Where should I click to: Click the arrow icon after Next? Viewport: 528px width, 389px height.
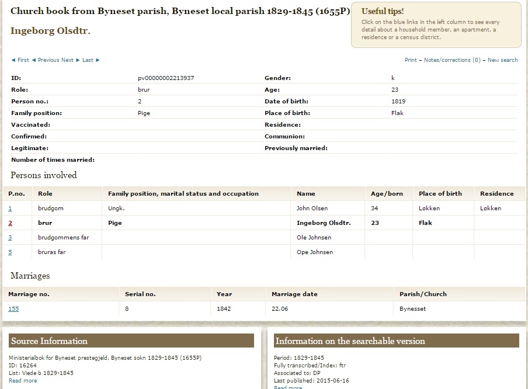coord(78,60)
